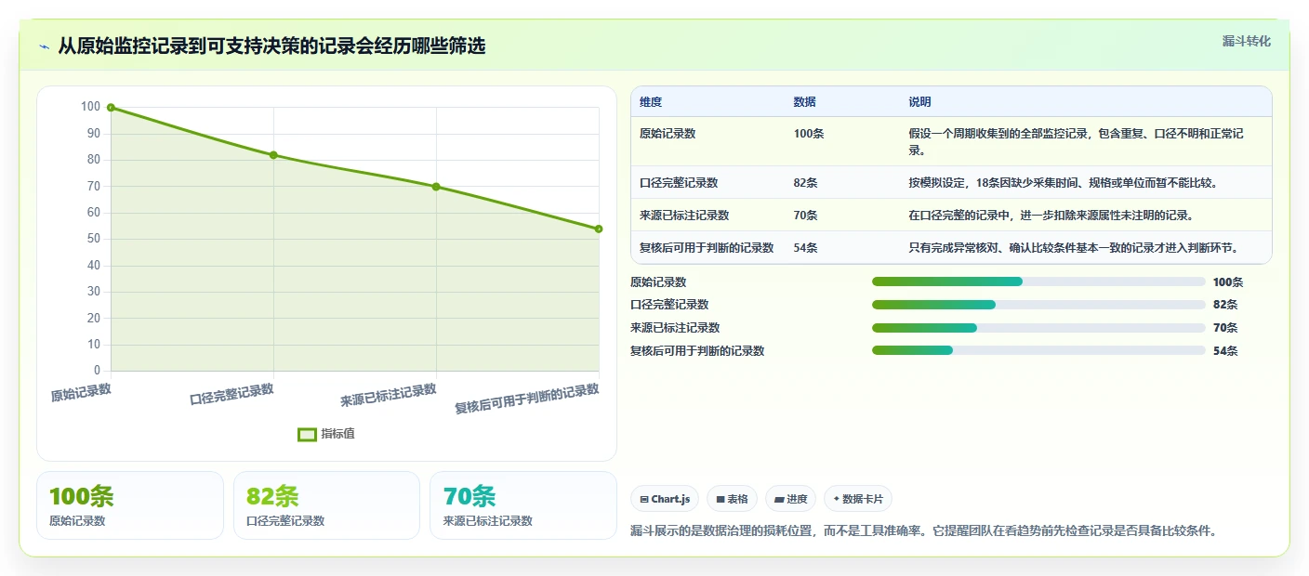Click the 复核后可用于判断的记录数 progress bar

pyautogui.click(x=1038, y=350)
